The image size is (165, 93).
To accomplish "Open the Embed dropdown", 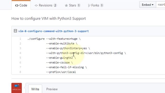I will (147, 5).
